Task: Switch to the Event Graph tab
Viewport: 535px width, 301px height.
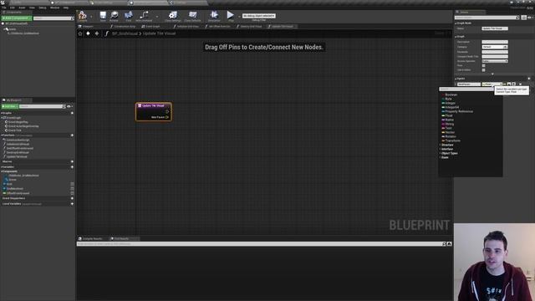Action: (150, 26)
